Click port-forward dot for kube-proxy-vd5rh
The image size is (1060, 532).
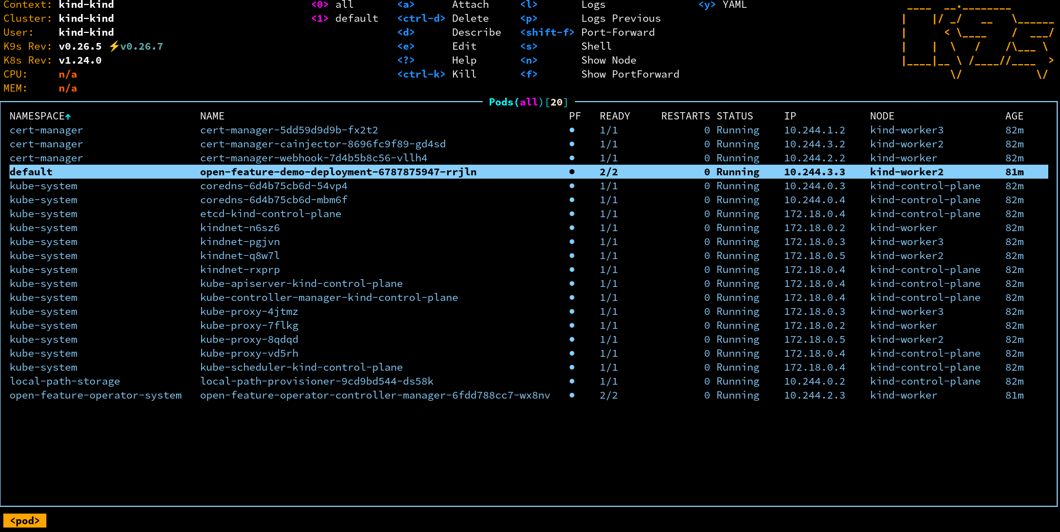tap(572, 353)
